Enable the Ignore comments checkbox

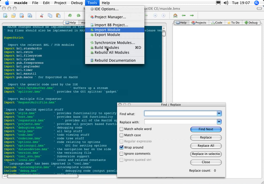point(121,154)
